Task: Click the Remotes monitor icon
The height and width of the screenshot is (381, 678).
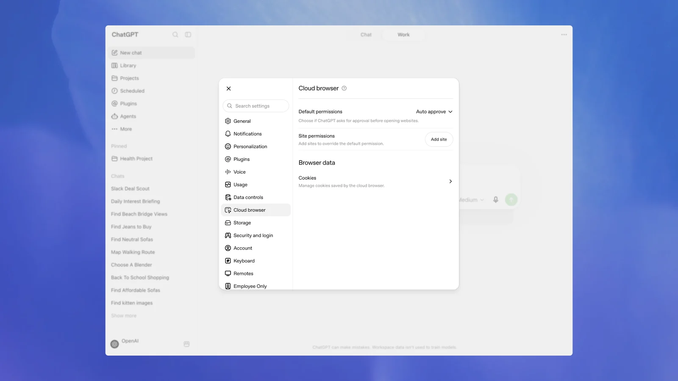Action: (228, 273)
